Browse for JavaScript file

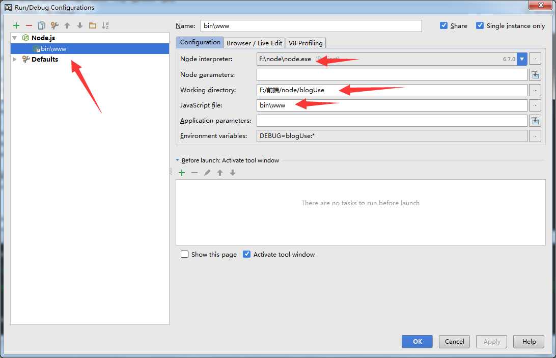click(x=535, y=105)
